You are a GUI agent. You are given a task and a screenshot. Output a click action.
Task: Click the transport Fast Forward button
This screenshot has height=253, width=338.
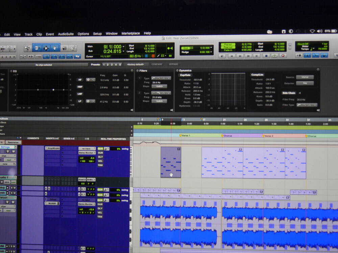point(248,56)
